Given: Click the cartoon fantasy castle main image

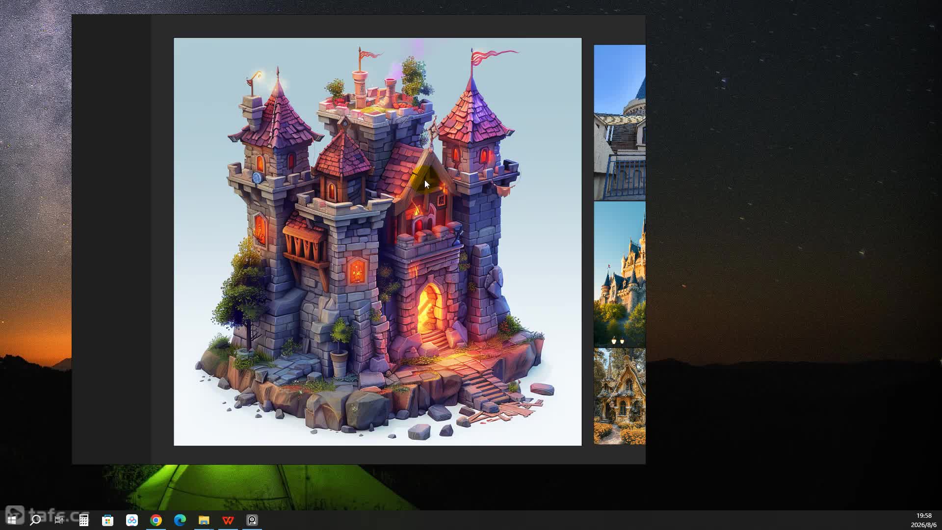Looking at the screenshot, I should click(378, 241).
